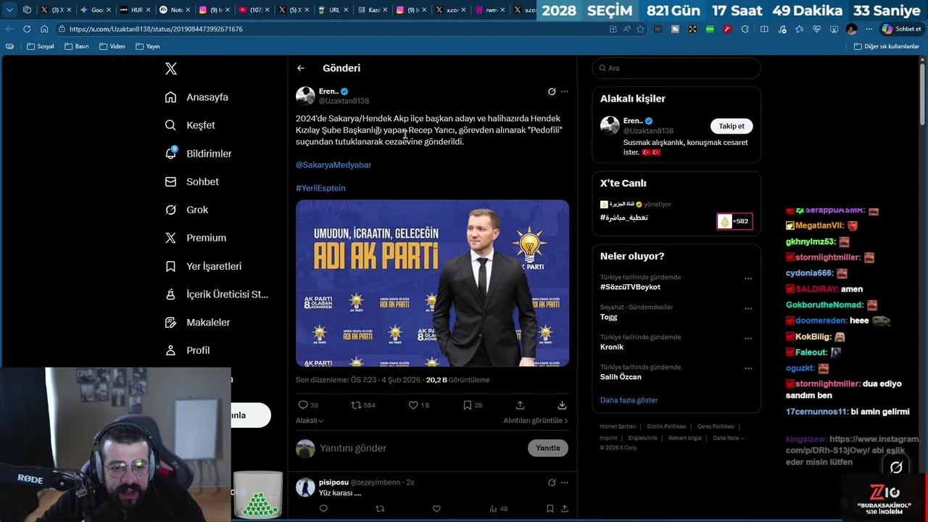View site information lock icon
Screen dimensions: 928x522
tap(62, 29)
